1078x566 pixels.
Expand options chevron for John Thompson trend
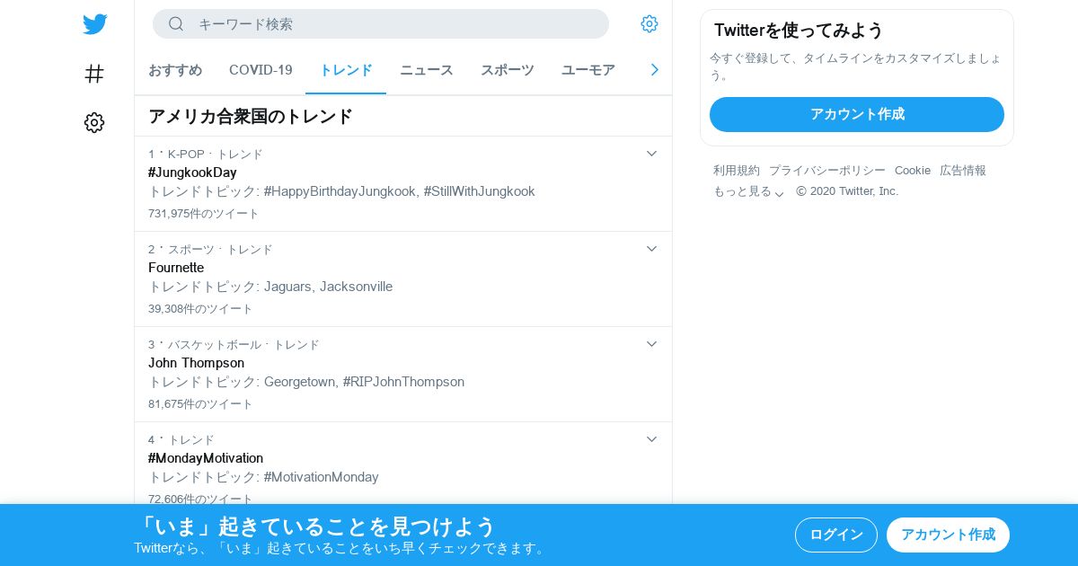[x=652, y=344]
